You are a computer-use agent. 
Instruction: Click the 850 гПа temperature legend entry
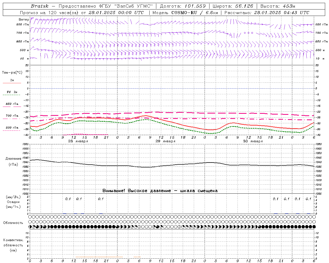[12, 104]
